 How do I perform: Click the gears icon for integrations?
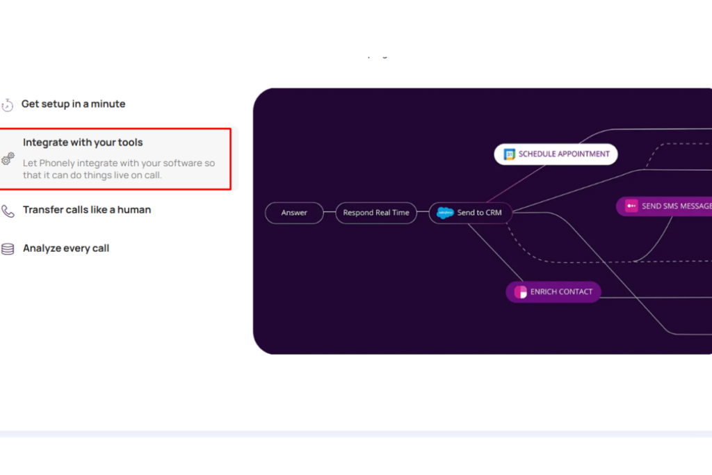(8, 159)
